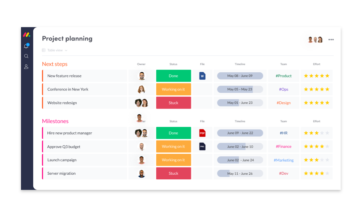
Task: Click owner avatar for Server migration
Action: pos(142,173)
